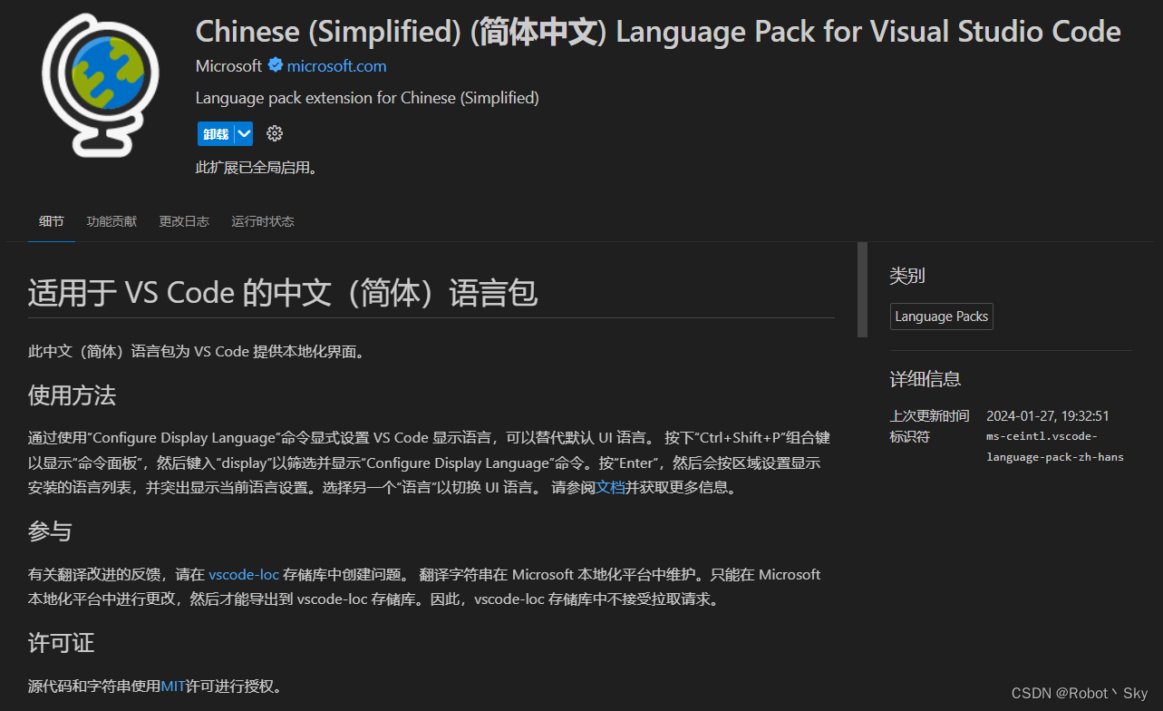
Task: Switch to the 功能贡献 tab
Action: click(111, 221)
